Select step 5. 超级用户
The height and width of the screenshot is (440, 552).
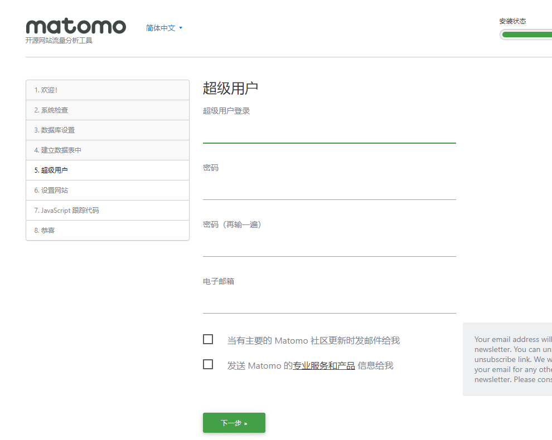pos(108,170)
